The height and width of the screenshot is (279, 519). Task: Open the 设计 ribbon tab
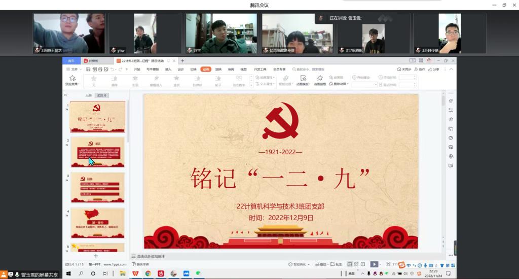tap(180, 69)
